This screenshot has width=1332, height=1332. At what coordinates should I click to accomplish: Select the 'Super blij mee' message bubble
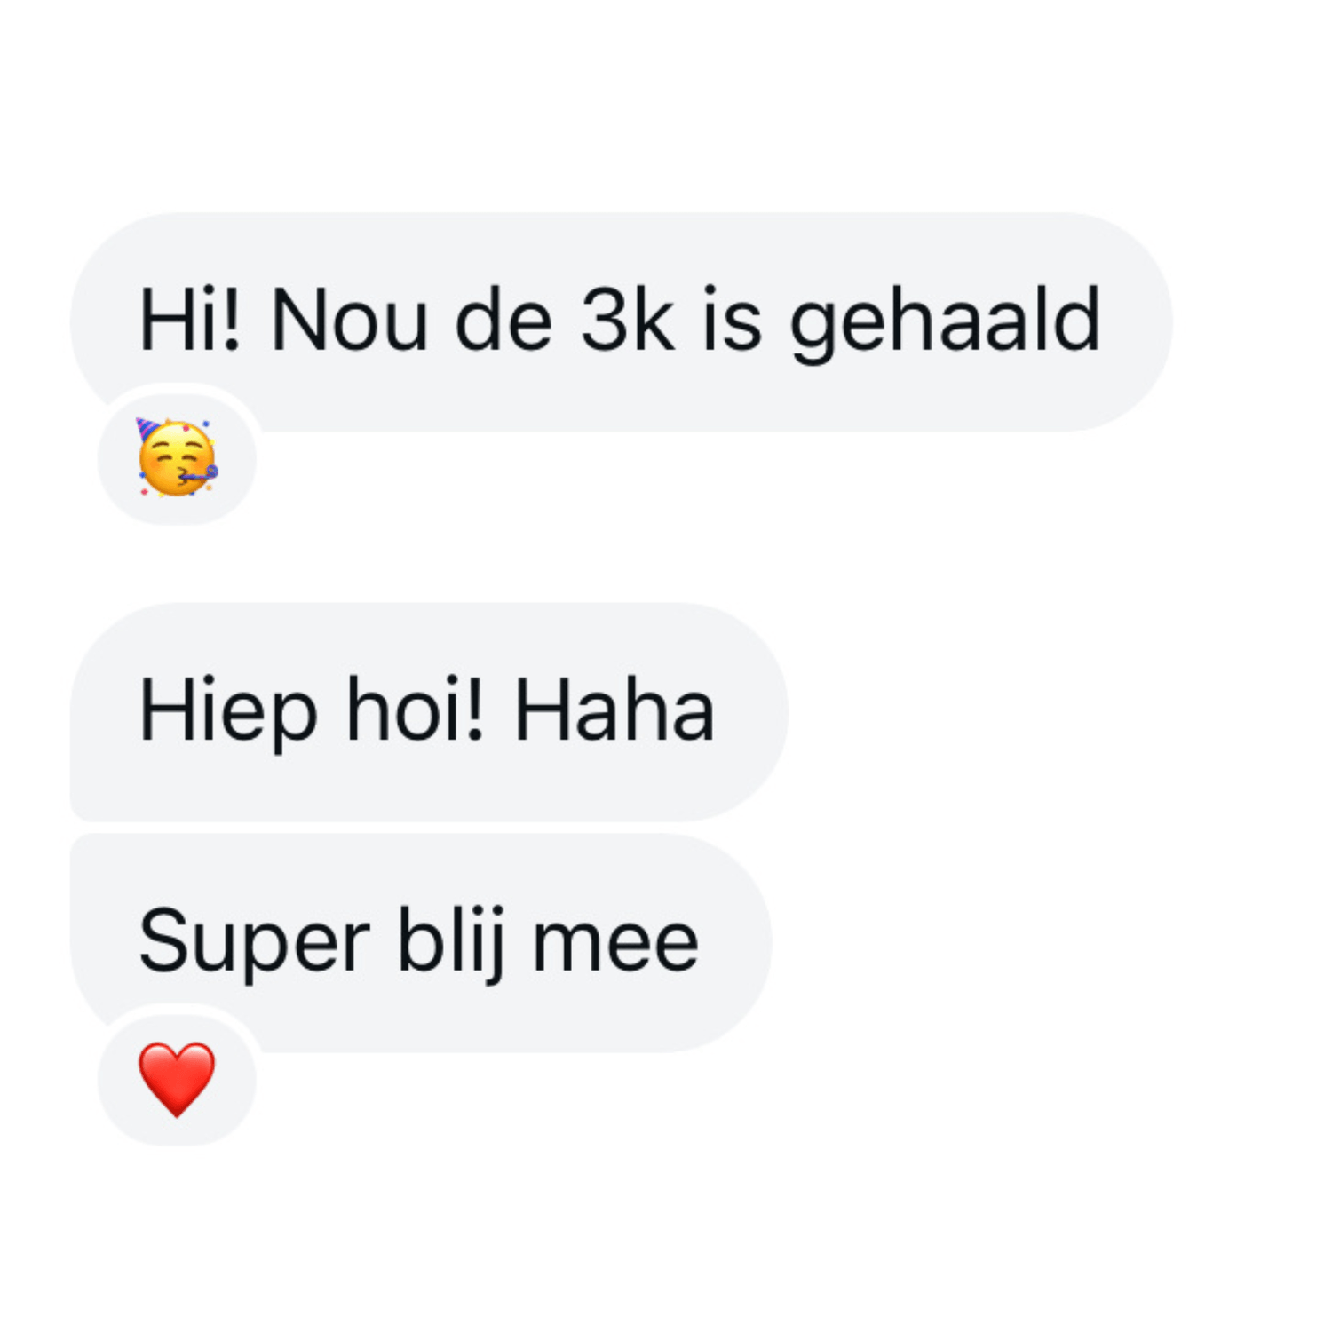[x=421, y=943]
